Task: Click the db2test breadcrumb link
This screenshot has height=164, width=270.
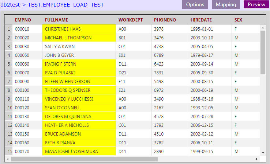Action: pos(10,5)
